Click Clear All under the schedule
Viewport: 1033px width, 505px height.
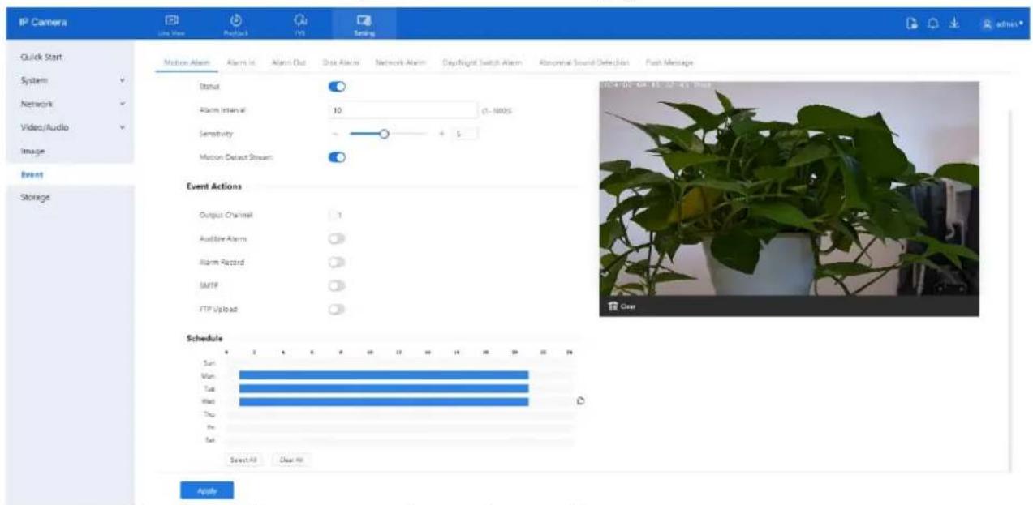pos(291,459)
